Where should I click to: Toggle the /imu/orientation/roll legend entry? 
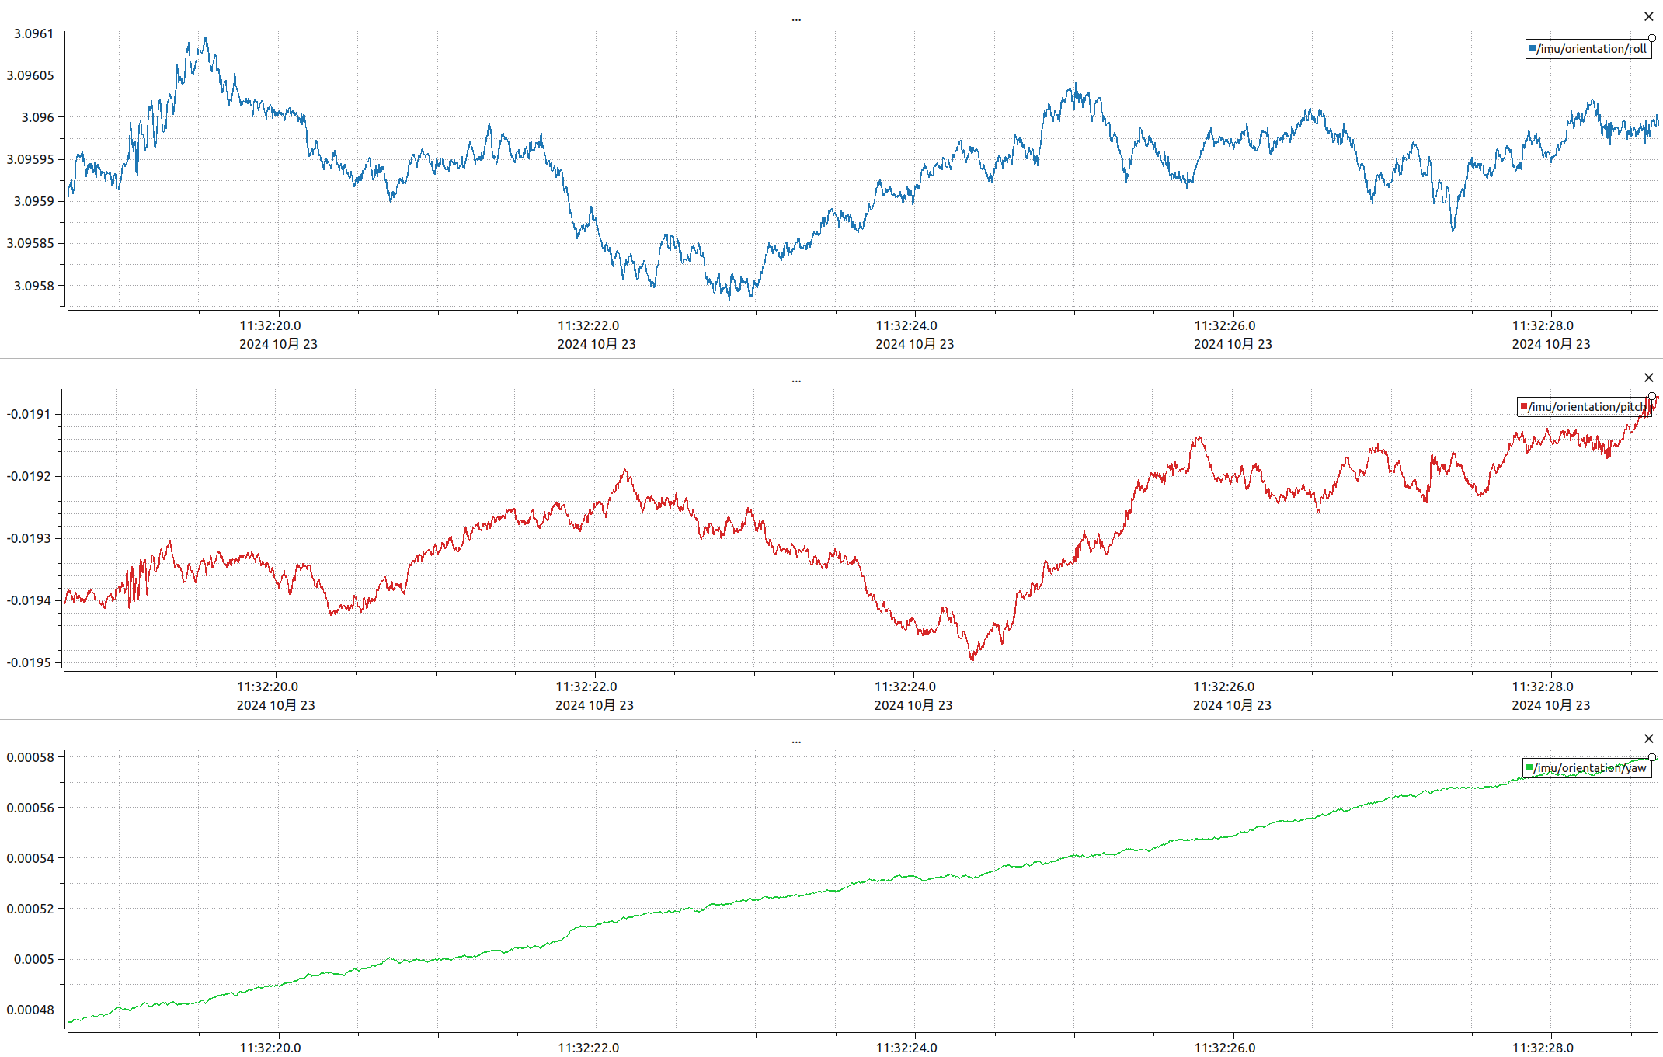click(1592, 49)
